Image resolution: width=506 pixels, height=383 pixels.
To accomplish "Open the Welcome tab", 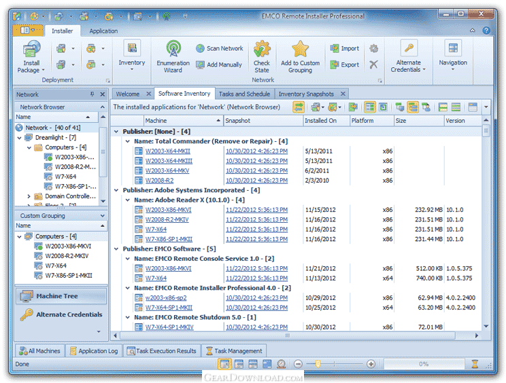I will pyautogui.click(x=128, y=94).
